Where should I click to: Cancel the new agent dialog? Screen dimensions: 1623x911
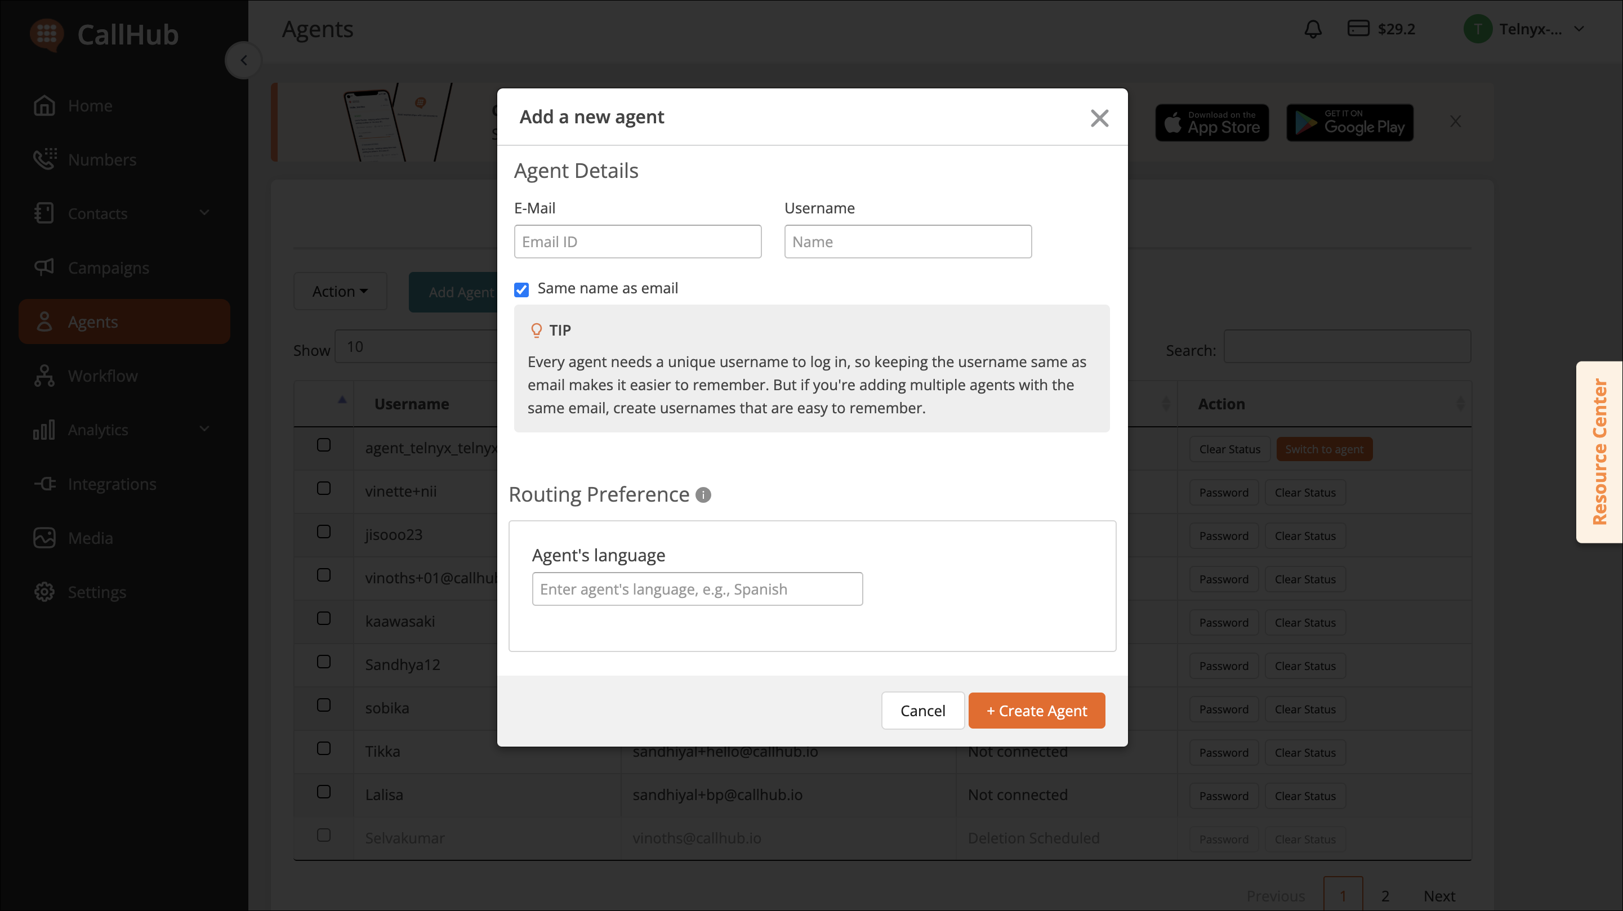pyautogui.click(x=922, y=711)
